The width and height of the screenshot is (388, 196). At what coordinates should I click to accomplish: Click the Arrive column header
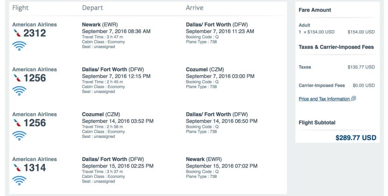[x=194, y=8]
